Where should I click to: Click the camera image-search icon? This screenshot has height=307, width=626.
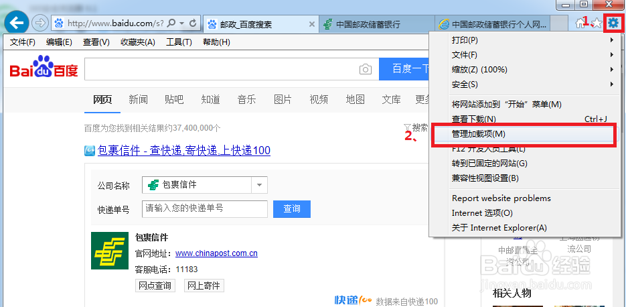[x=366, y=70]
